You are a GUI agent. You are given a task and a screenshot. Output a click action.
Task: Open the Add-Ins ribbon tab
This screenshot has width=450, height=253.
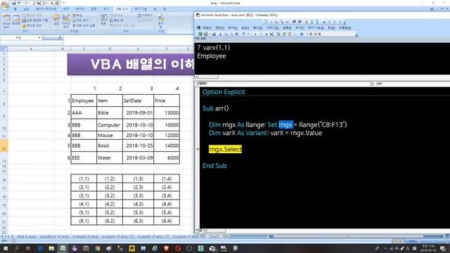point(141,9)
